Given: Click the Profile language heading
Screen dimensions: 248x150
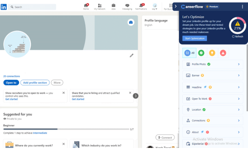Looking at the screenshot, I should tap(156, 20).
